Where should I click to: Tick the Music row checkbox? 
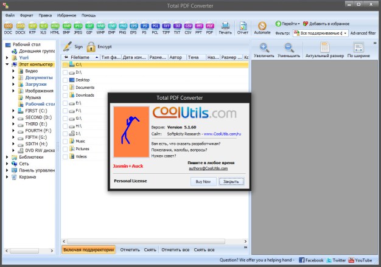(65, 141)
